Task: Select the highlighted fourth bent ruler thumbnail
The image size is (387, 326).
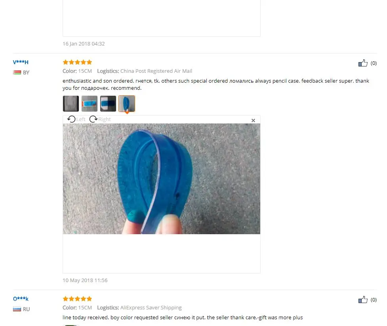Action: tap(127, 104)
